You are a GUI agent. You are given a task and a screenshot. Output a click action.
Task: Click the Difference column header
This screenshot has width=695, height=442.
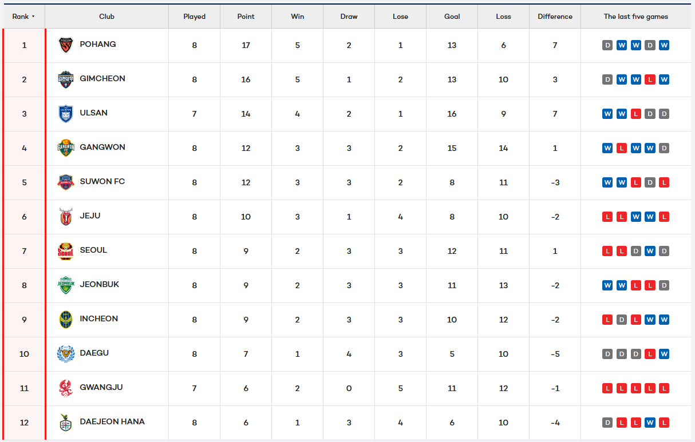point(555,17)
